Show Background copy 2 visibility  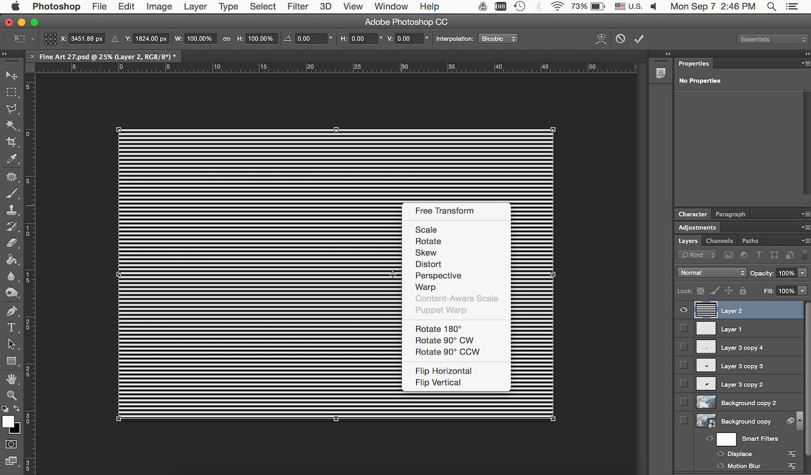(x=684, y=402)
